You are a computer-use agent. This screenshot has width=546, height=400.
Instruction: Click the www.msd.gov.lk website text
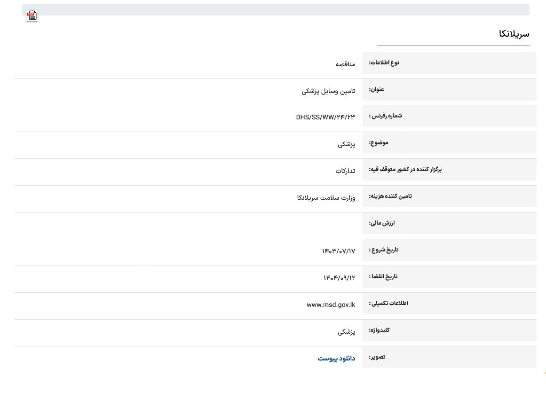coord(331,305)
